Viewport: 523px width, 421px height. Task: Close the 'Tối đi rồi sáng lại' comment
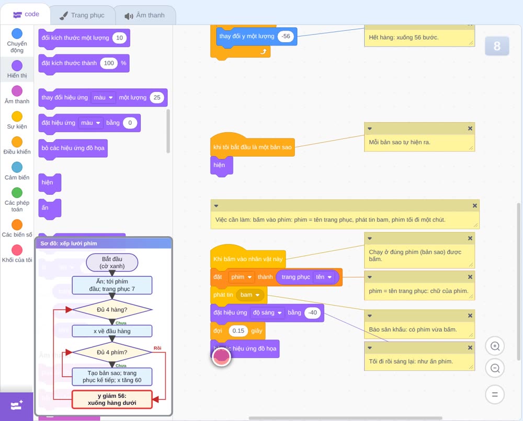470,347
